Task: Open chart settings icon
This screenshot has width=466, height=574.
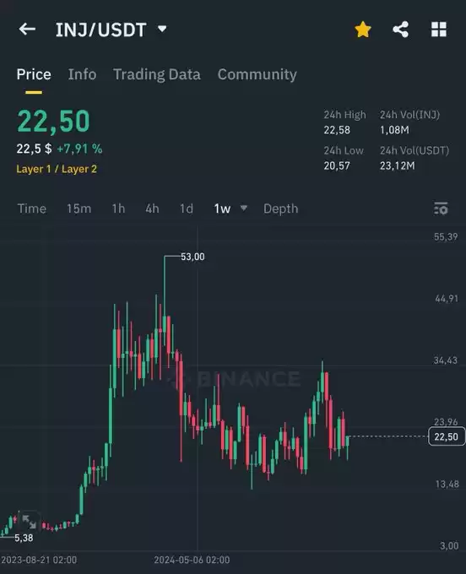Action: [441, 208]
